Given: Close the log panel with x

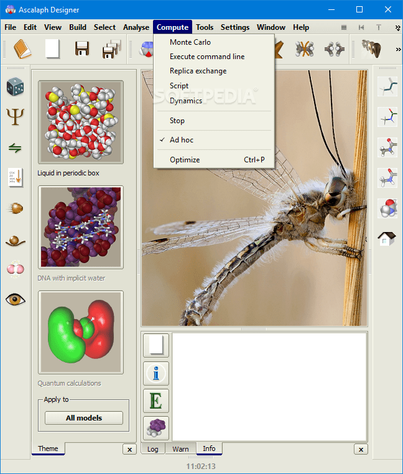Looking at the screenshot, I should pos(361,449).
